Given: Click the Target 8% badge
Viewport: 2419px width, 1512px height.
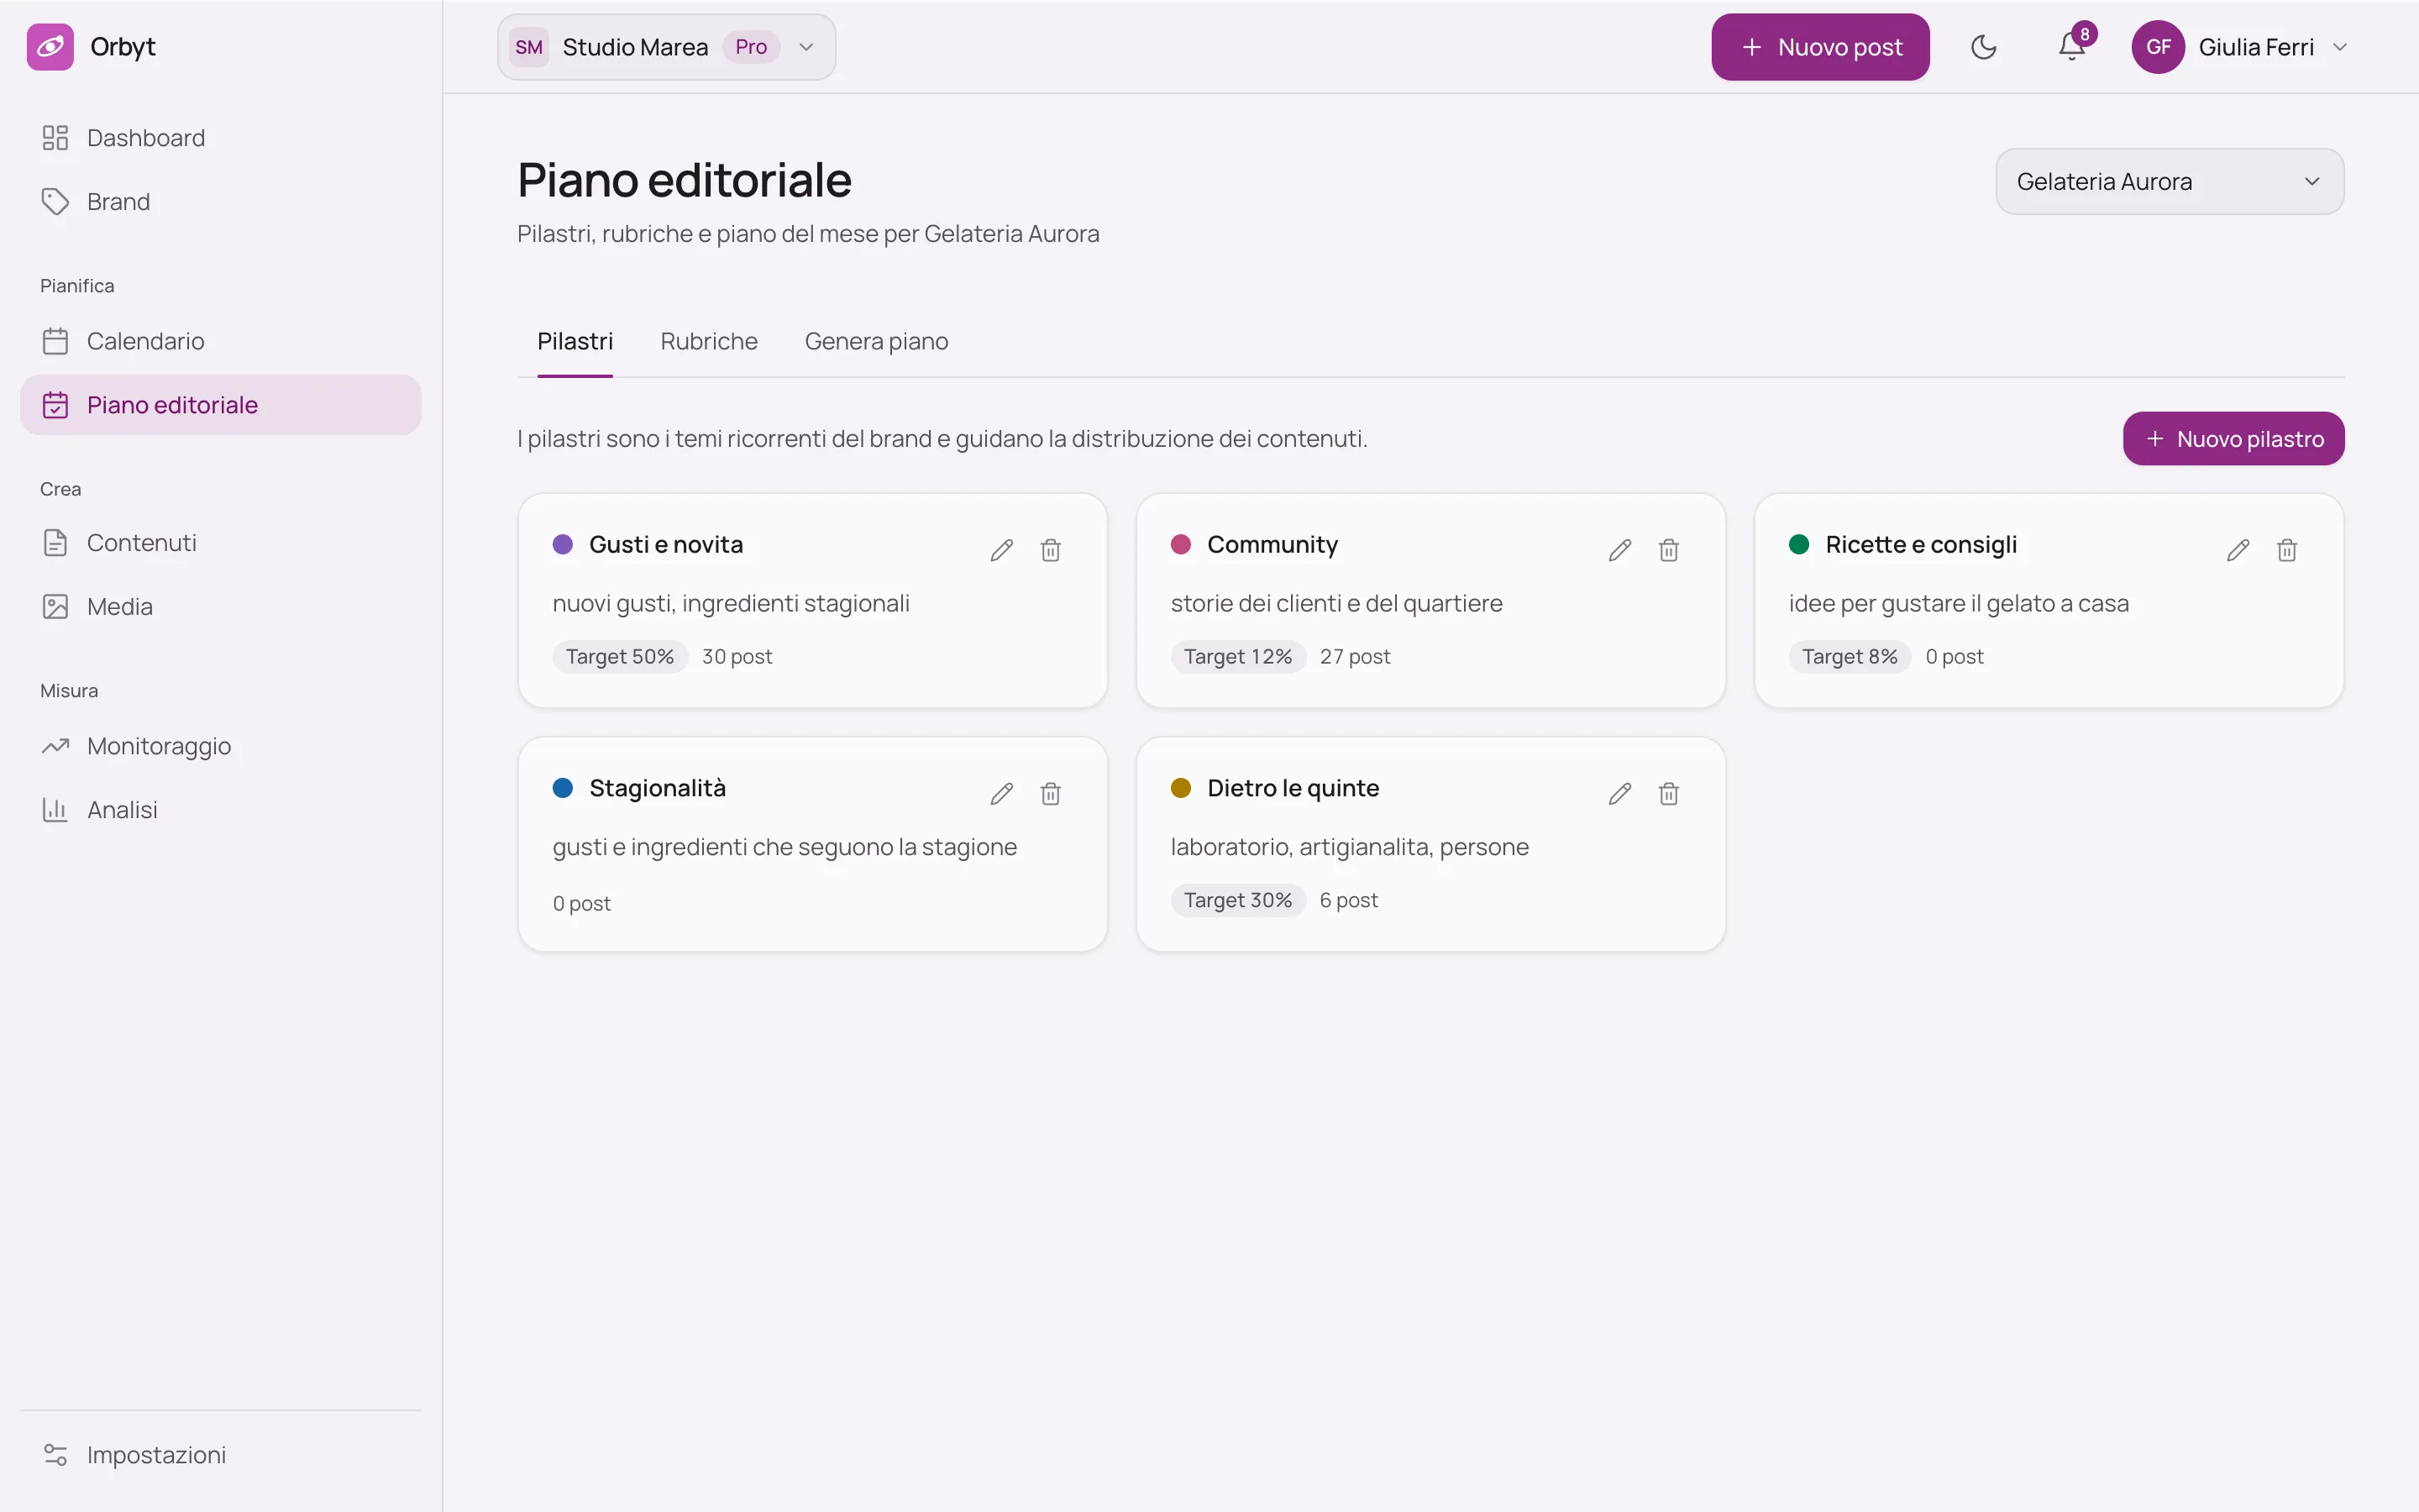Looking at the screenshot, I should [1850, 657].
